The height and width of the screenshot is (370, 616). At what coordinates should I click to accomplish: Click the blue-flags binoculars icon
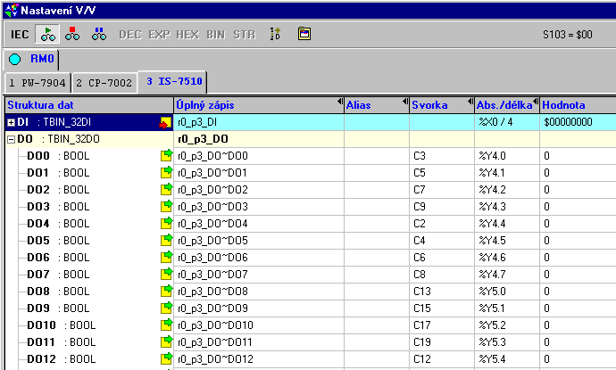point(99,34)
